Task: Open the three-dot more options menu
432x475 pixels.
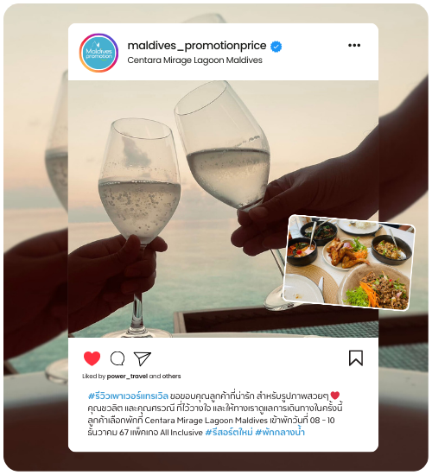Action: (354, 46)
